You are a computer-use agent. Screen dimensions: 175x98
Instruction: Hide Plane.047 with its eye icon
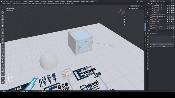[x=170, y=7]
